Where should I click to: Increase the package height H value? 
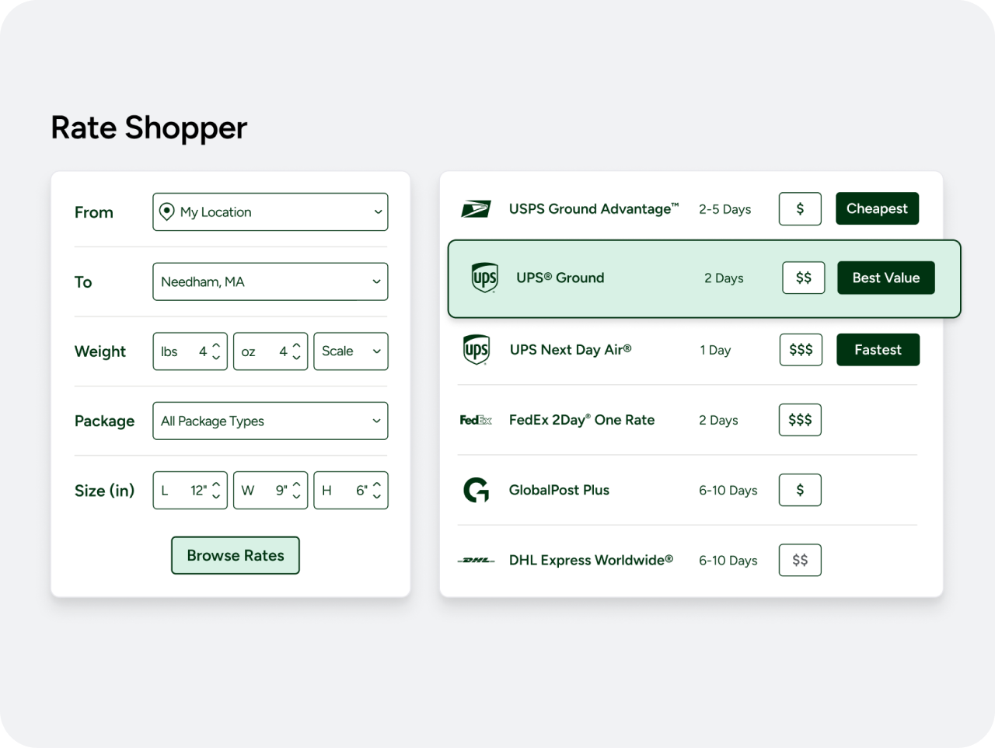click(x=377, y=484)
